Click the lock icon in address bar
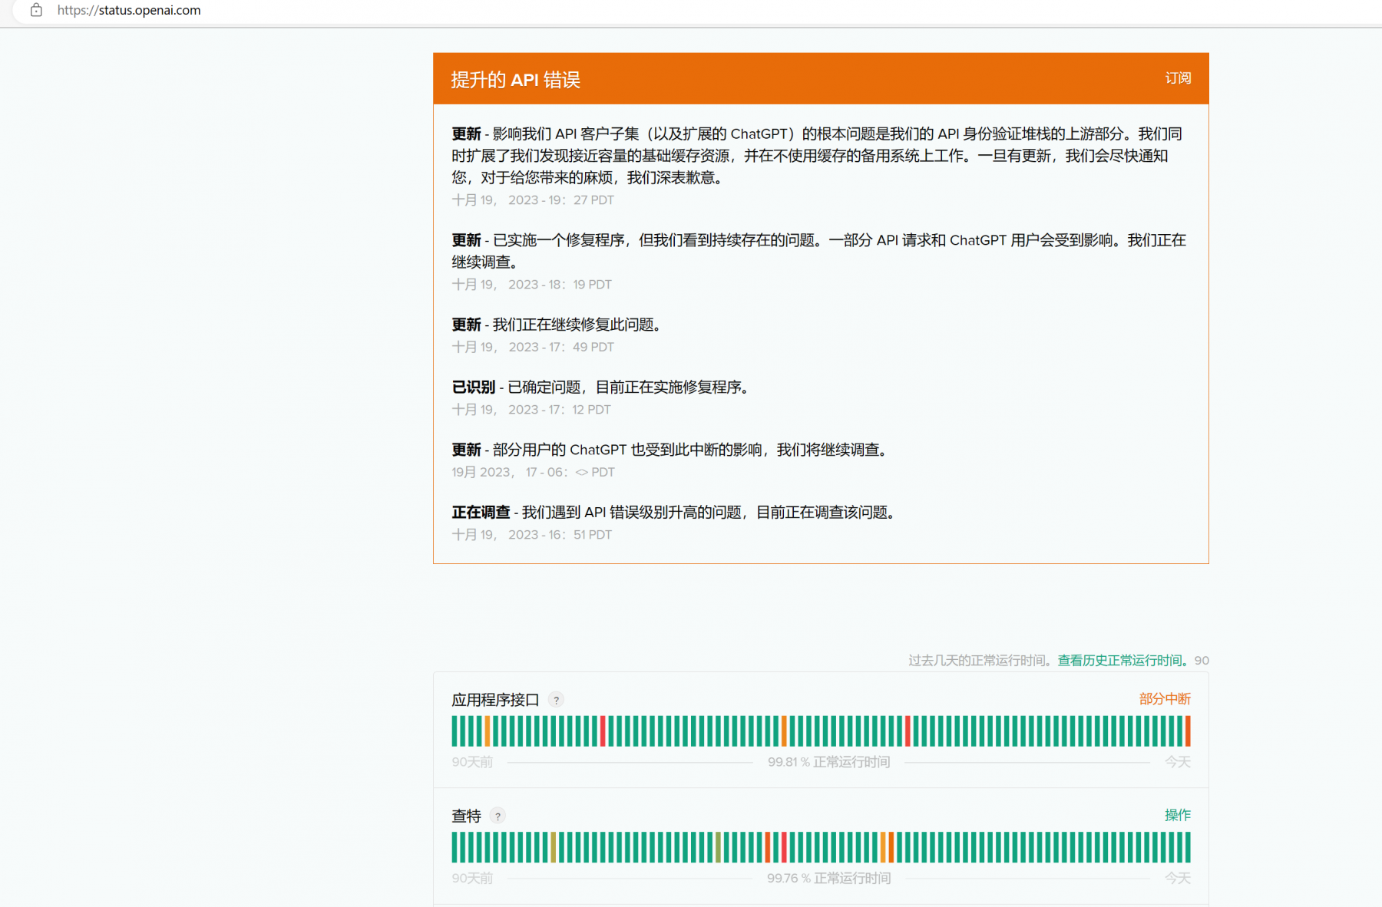The height and width of the screenshot is (907, 1382). [36, 10]
